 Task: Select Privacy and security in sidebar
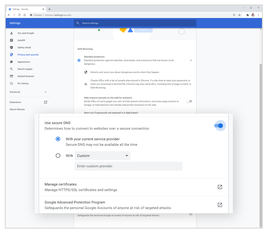(x=28, y=55)
